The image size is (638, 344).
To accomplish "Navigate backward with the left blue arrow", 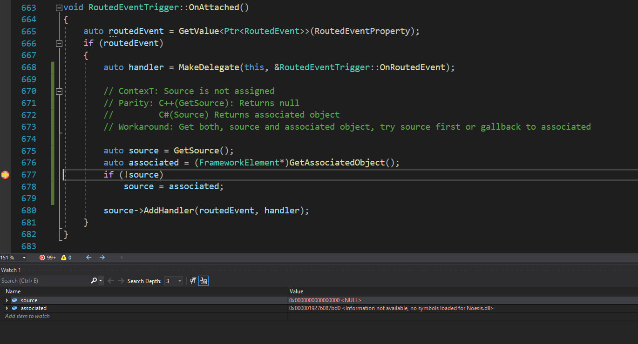I will point(88,258).
